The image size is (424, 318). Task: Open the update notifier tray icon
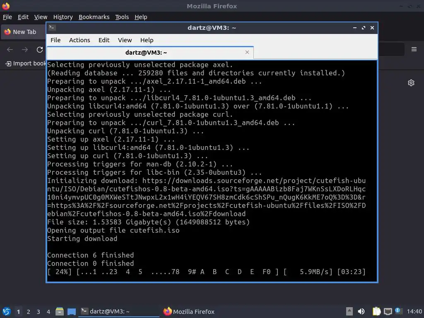tap(398, 311)
